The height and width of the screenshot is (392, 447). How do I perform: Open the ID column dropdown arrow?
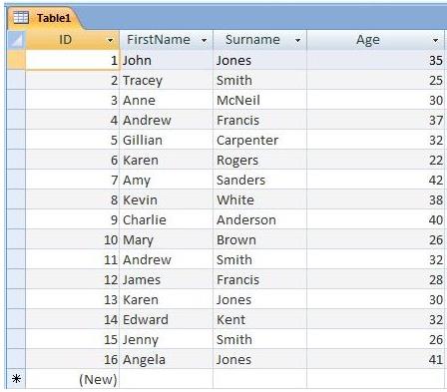(110, 41)
